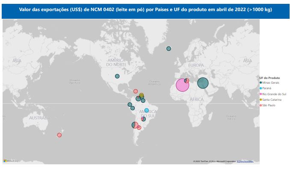Select the São Paulo legend label
Image resolution: width=290 pixels, height=169 pixels.
pos(269,105)
